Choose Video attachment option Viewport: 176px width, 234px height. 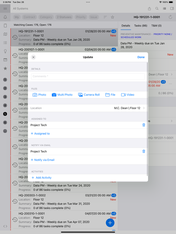128,95
